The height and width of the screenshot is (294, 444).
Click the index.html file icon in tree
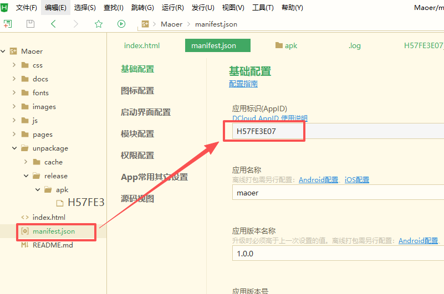(25, 218)
